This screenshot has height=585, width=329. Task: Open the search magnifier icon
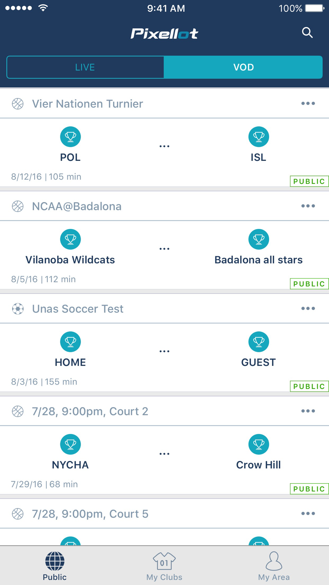307,33
